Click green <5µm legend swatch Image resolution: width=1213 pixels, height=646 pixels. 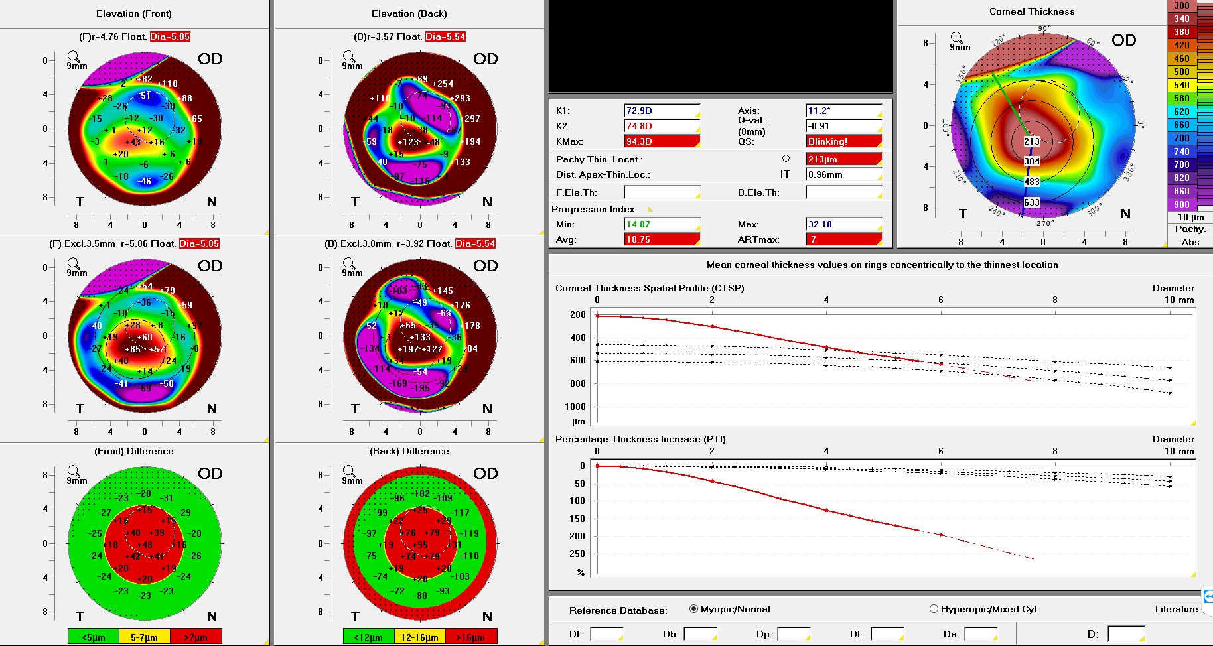[x=93, y=637]
